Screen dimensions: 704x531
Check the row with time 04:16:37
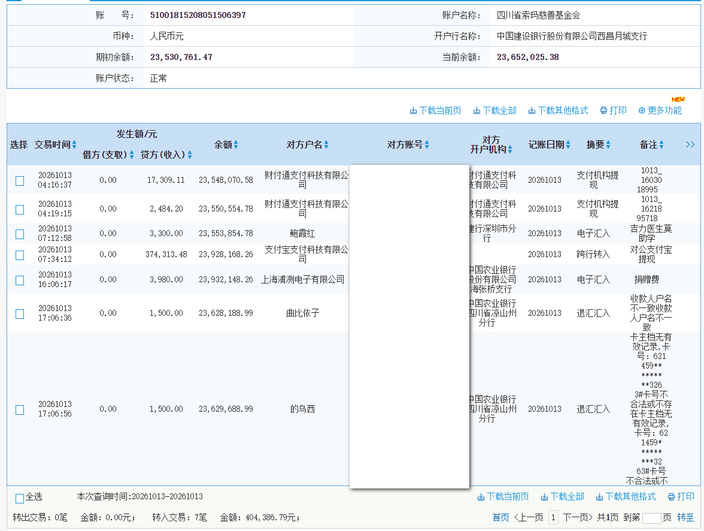[x=20, y=181]
